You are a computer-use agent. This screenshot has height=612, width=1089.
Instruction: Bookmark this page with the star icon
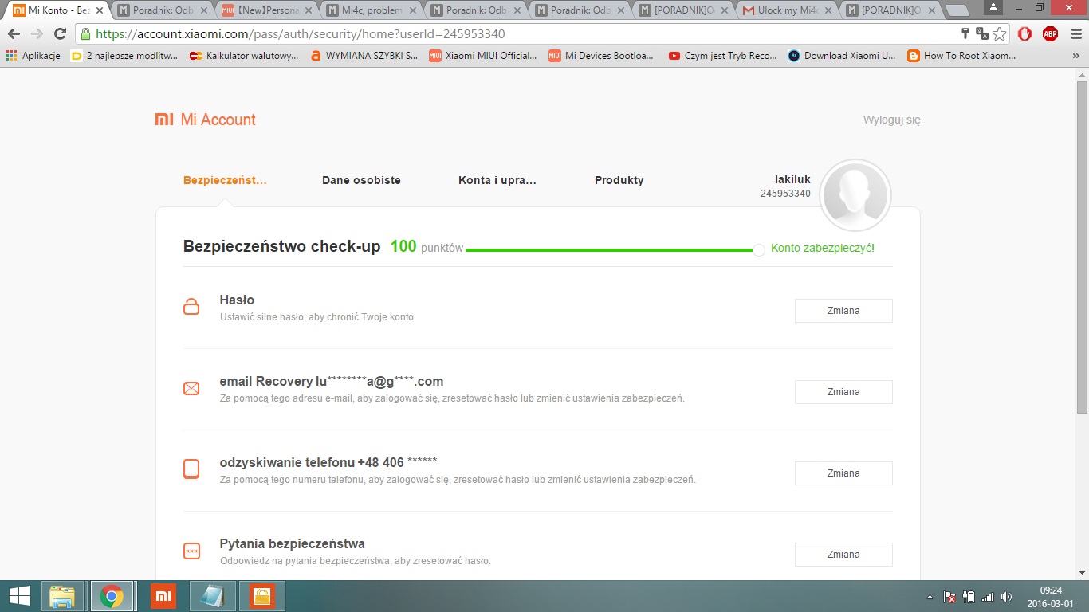point(1000,34)
